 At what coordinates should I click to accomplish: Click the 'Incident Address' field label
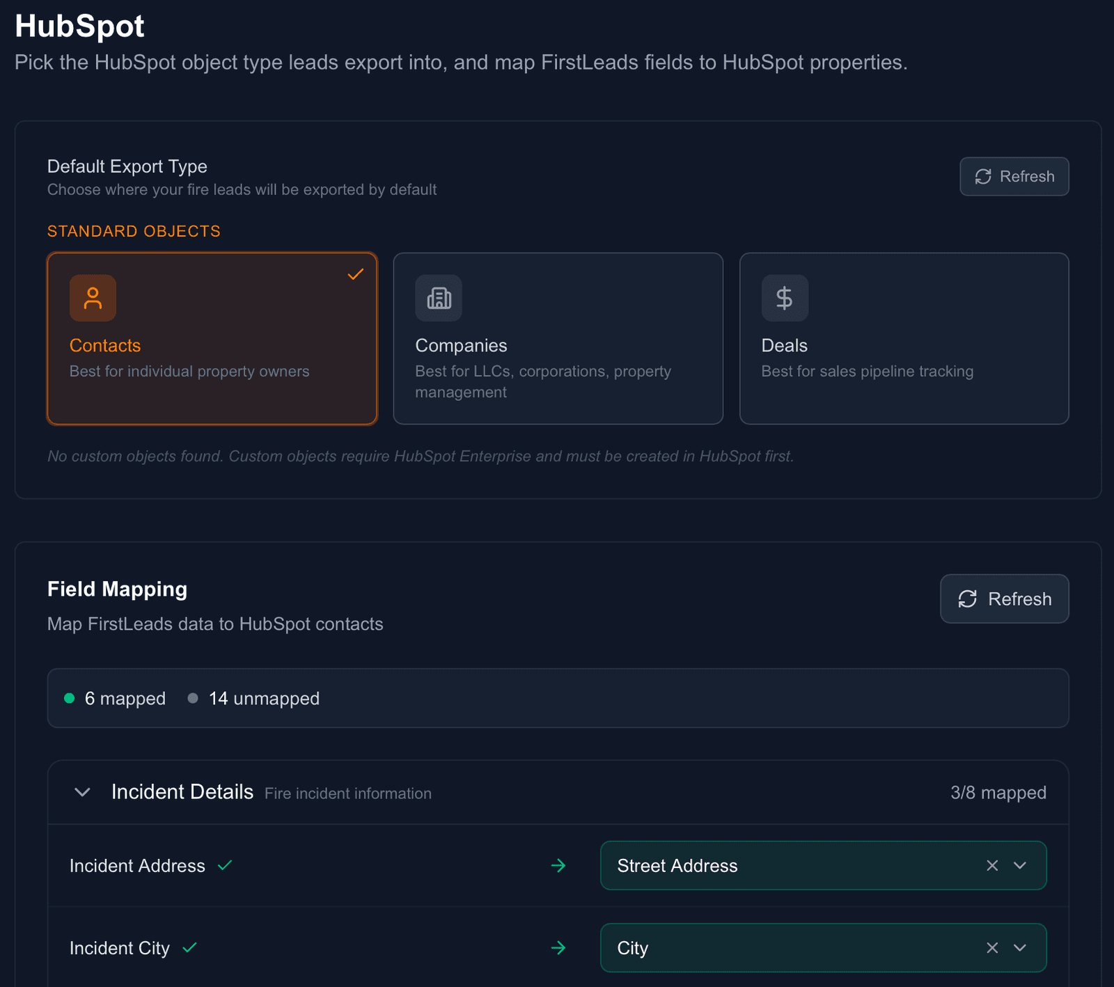[137, 866]
